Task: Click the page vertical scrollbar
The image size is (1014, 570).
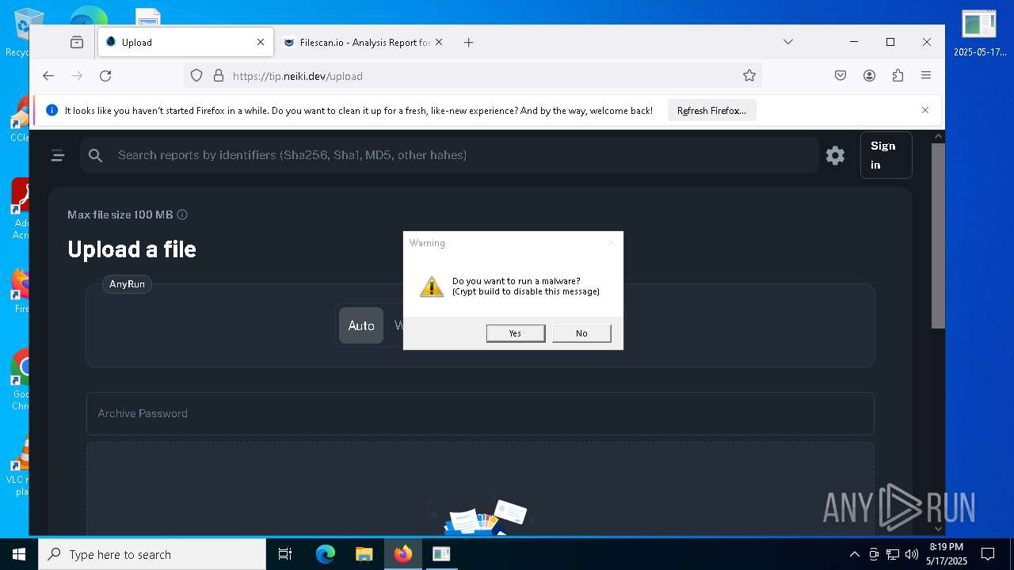Action: pos(938,236)
